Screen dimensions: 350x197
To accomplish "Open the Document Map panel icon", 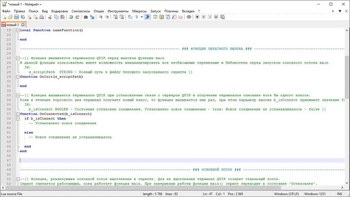I will [161, 17].
